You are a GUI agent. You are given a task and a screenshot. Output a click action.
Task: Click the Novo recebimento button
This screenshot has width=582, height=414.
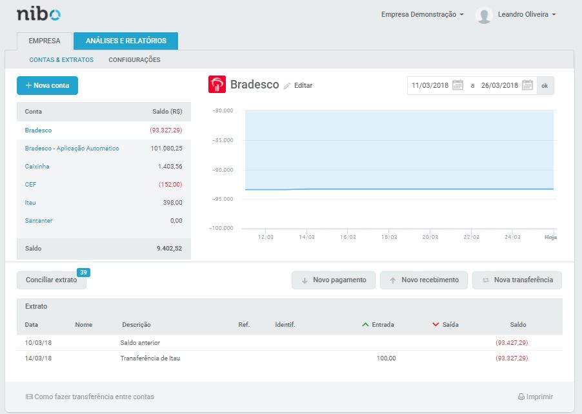(423, 280)
